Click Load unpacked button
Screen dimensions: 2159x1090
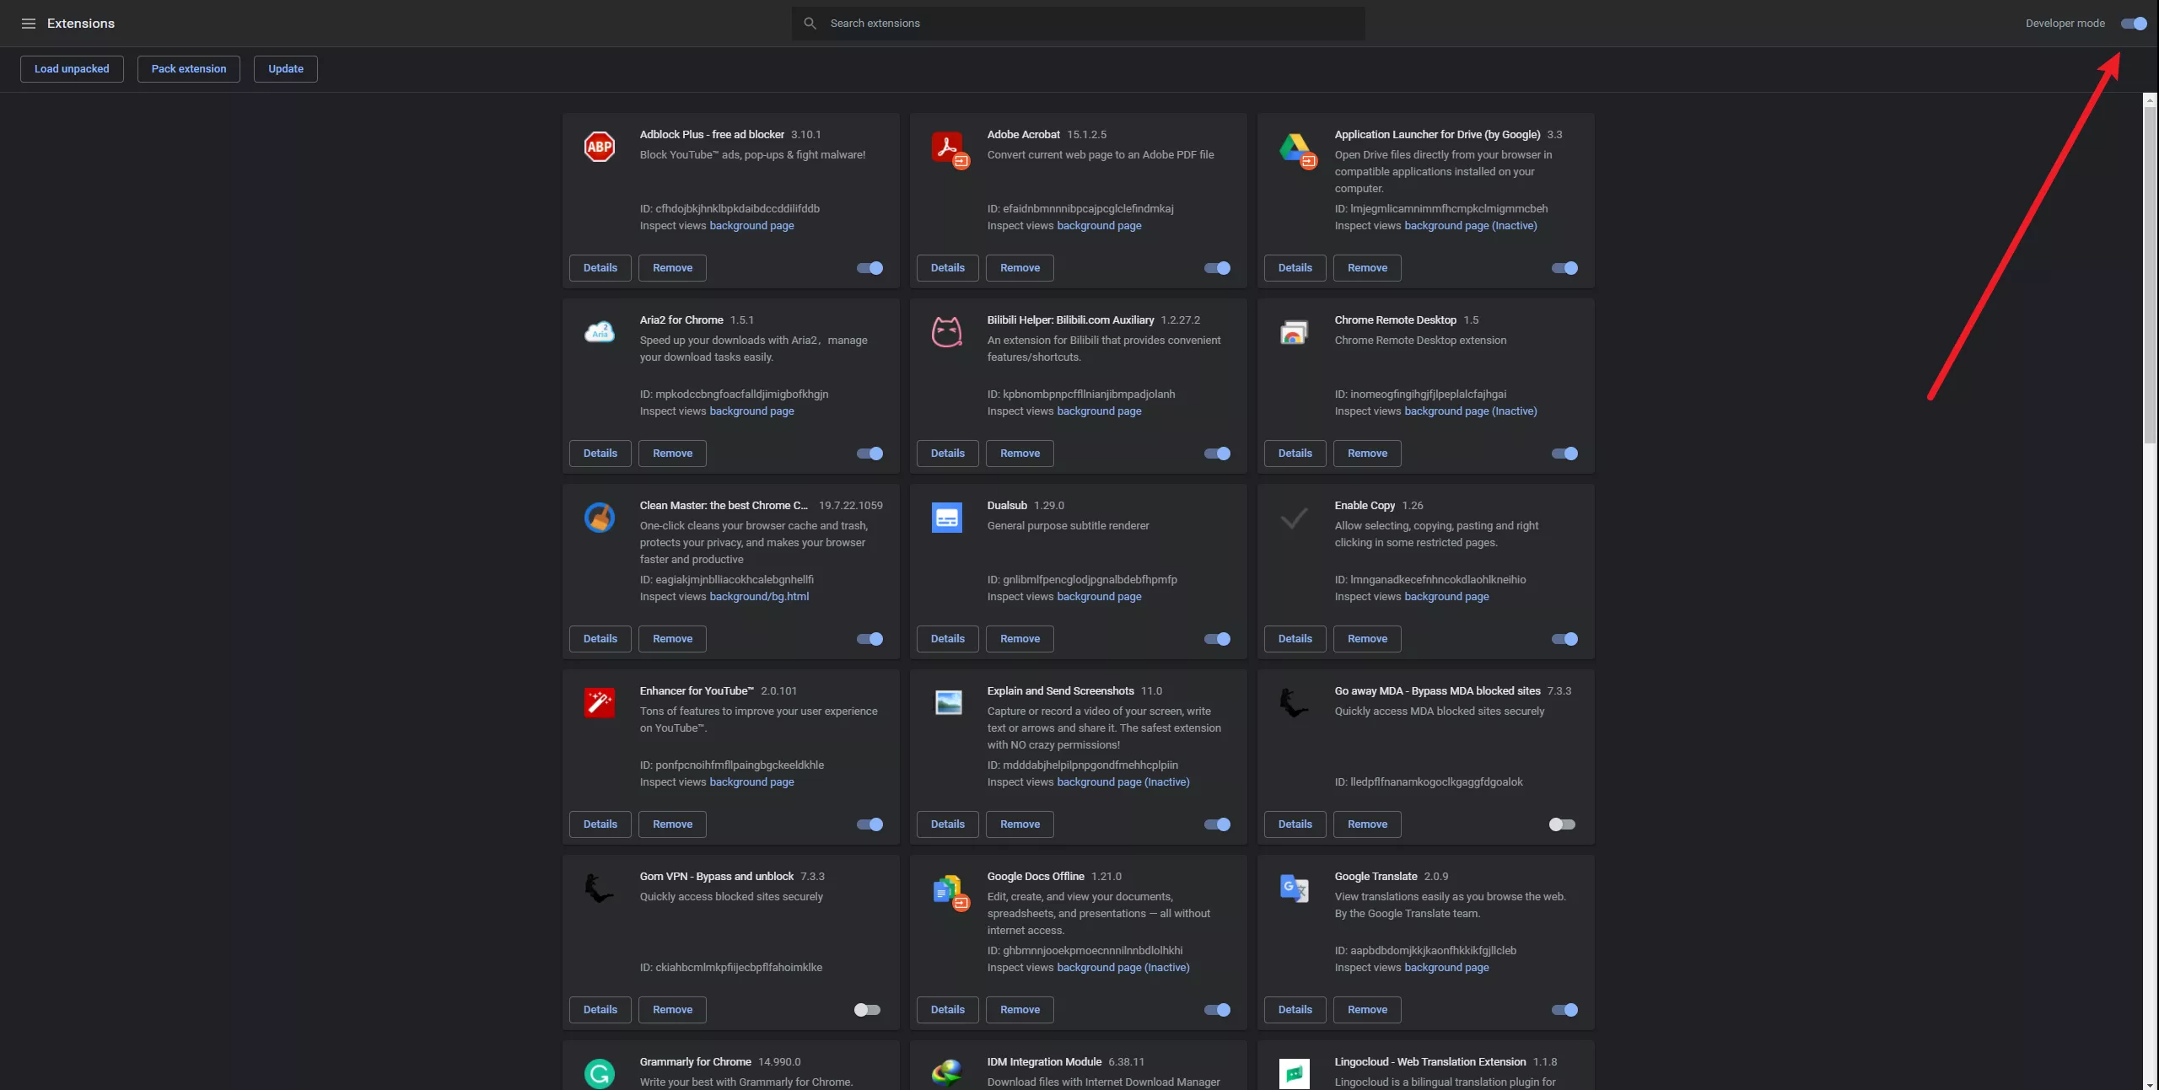coord(72,69)
